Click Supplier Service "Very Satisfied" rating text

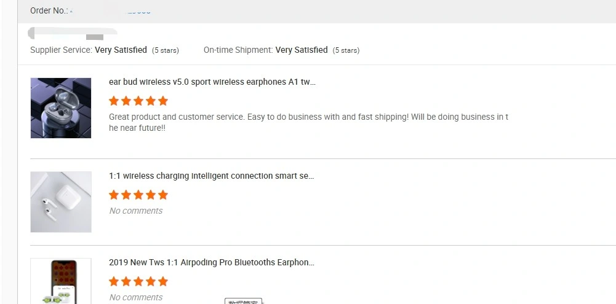tap(121, 50)
